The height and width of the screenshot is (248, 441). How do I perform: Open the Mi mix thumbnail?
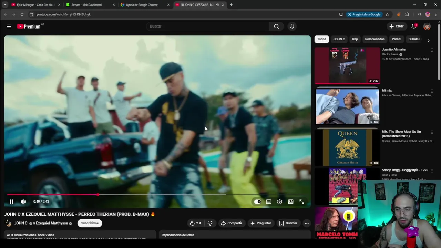point(347,106)
